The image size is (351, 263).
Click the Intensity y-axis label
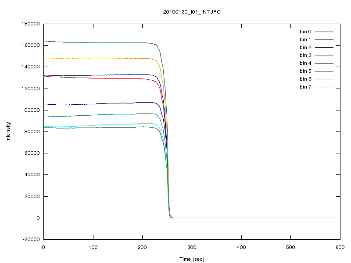[8, 131]
